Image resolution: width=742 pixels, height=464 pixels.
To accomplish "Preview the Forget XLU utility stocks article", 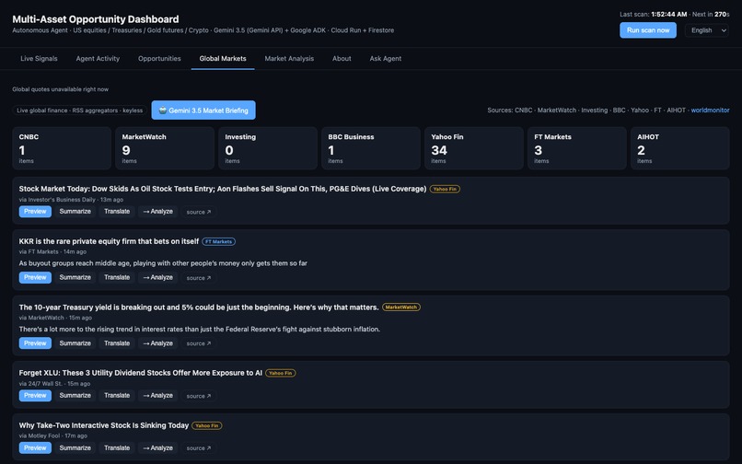I will pyautogui.click(x=35, y=395).
